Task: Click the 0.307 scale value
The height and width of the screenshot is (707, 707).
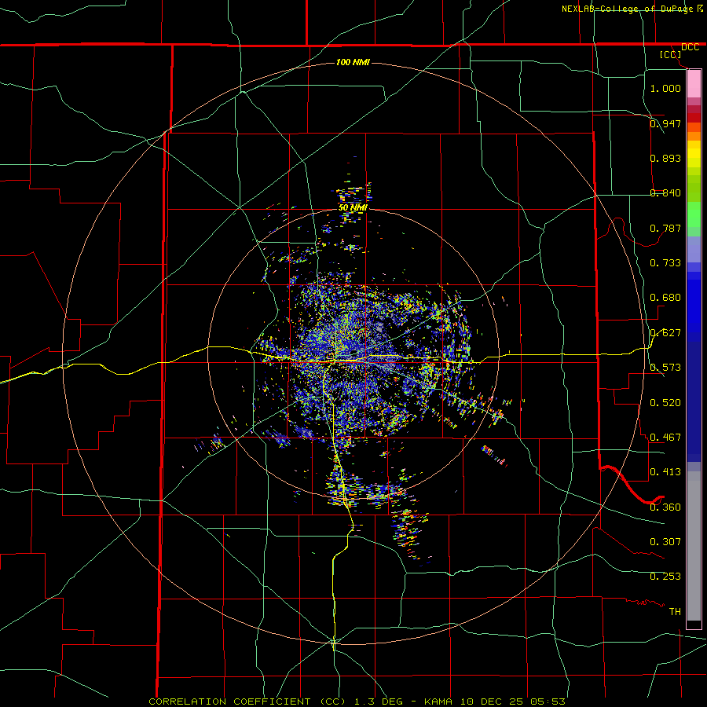Action: [665, 541]
